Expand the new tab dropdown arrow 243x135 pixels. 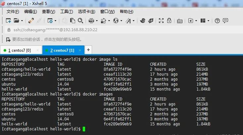(x=196, y=21)
